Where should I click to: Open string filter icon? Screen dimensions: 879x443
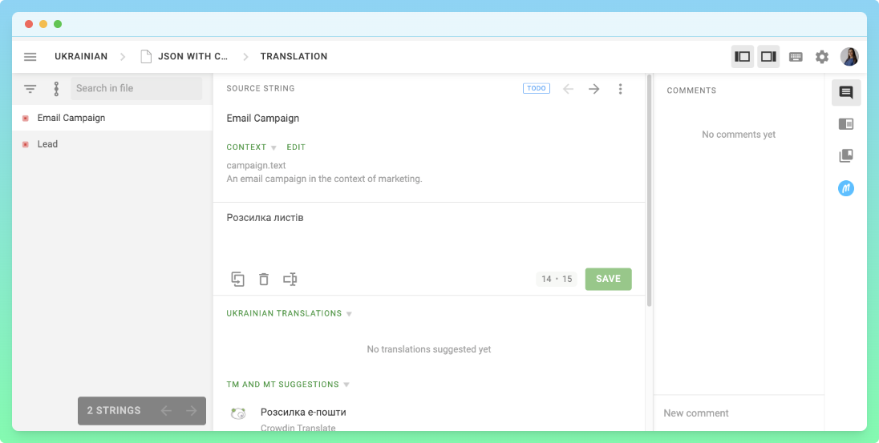tap(30, 88)
